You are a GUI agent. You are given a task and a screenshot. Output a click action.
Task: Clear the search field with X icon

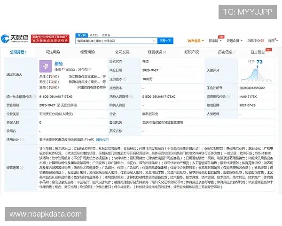[154, 41]
